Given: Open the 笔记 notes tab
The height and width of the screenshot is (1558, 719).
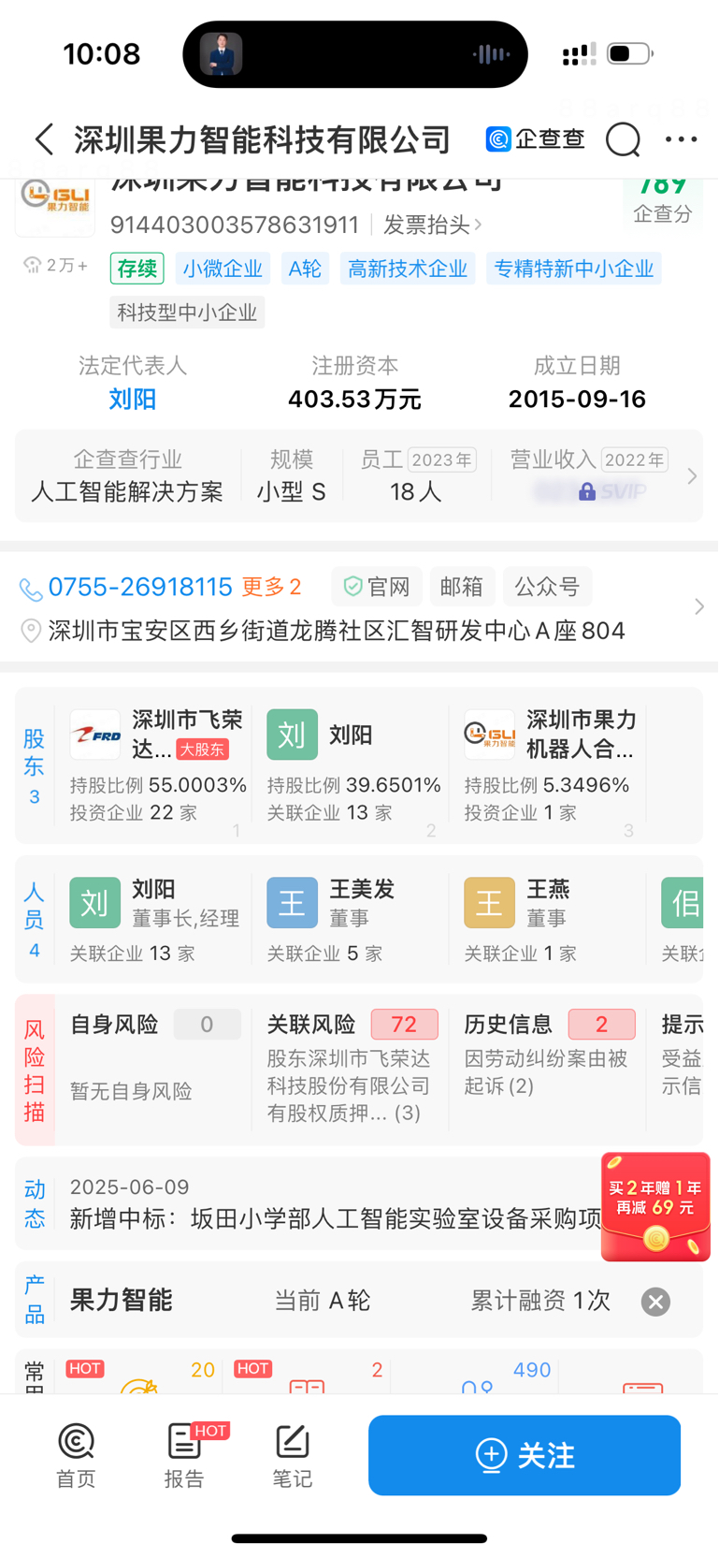Looking at the screenshot, I should click(x=293, y=1455).
